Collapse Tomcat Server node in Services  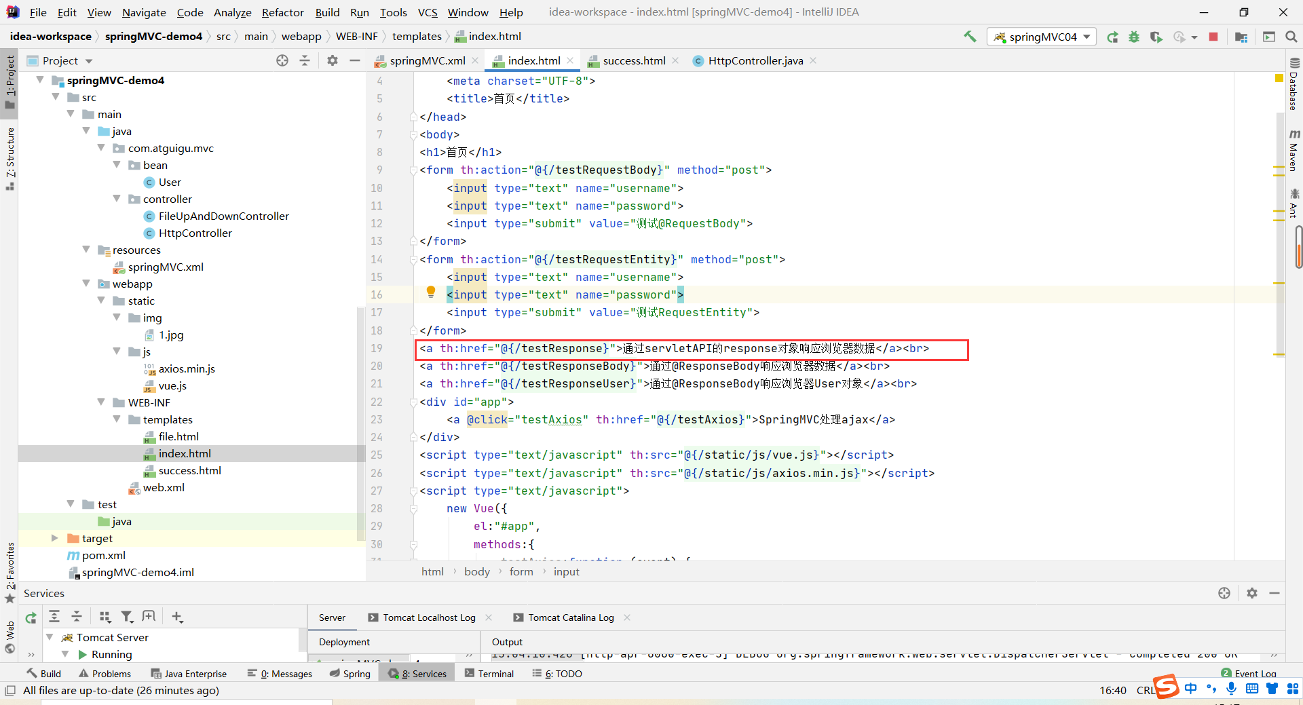50,637
